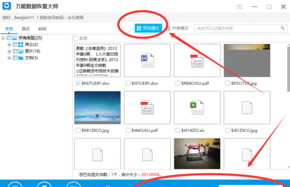The height and width of the screenshot is (187, 290).
Task: Click the PDF icon of $R84OJSU.pdf
Action: pos(197,61)
